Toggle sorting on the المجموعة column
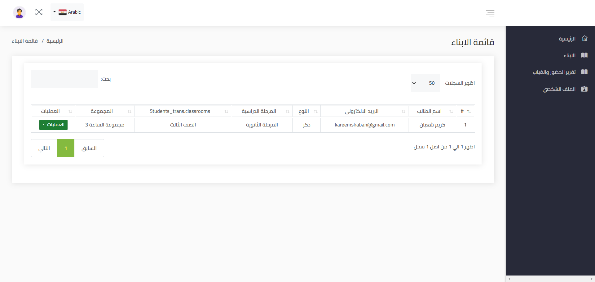Image resolution: width=595 pixels, height=282 pixels. (x=130, y=111)
